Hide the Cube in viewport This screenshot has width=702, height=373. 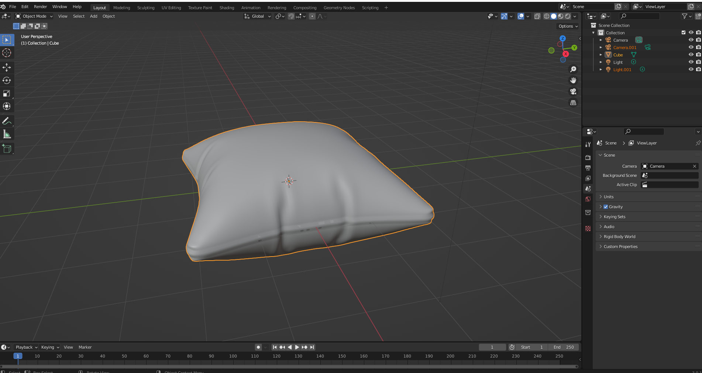[691, 55]
